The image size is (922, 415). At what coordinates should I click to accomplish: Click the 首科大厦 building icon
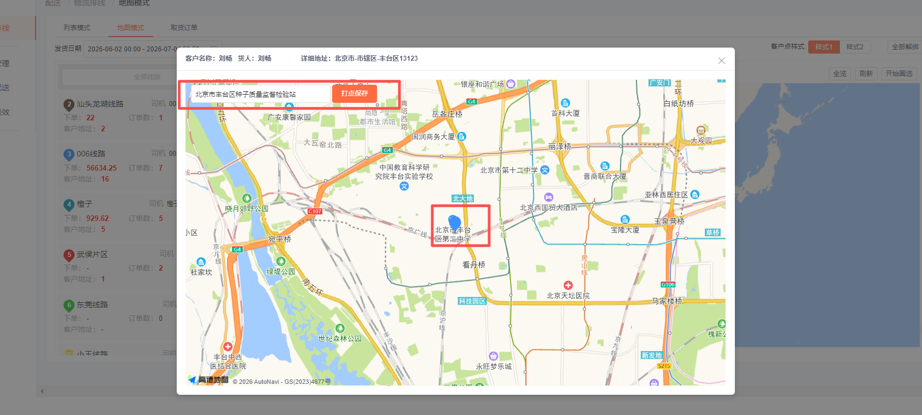(x=565, y=103)
